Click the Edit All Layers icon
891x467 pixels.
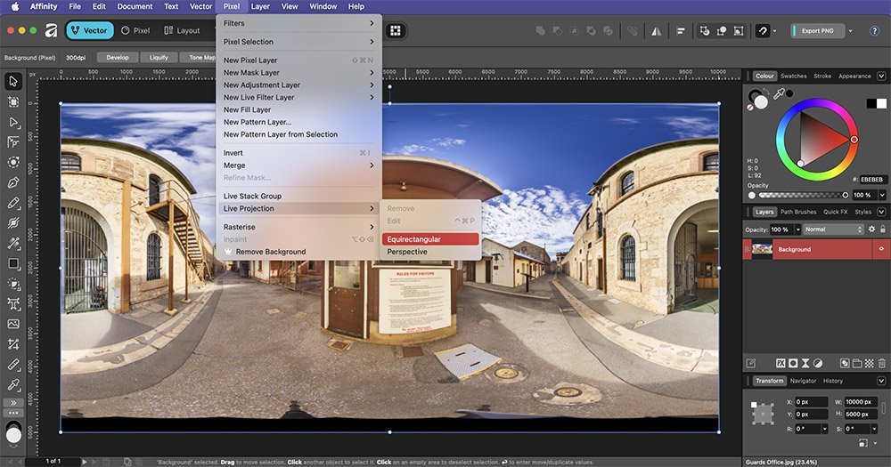(x=750, y=363)
